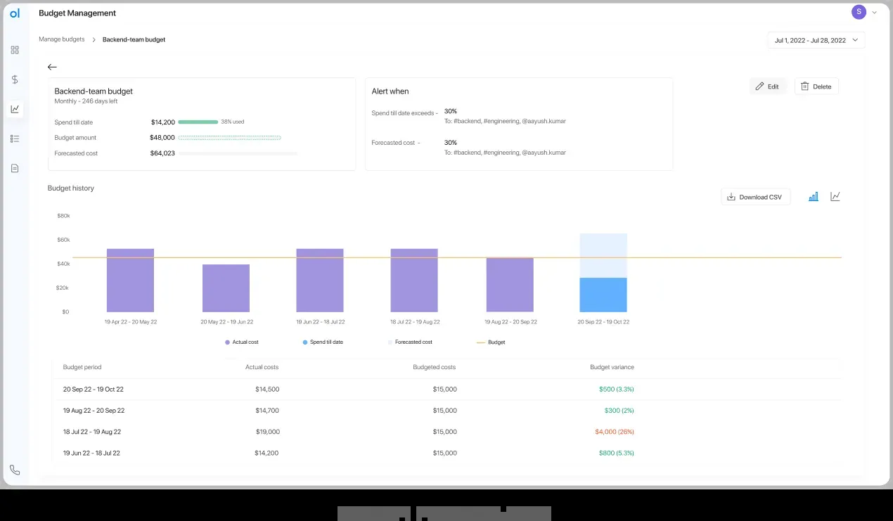Viewport: 893px width, 521px height.
Task: Click the OL logo in the sidebar
Action: pyautogui.click(x=15, y=13)
